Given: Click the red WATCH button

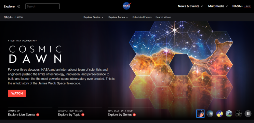Looking at the screenshot, I should [17, 93].
